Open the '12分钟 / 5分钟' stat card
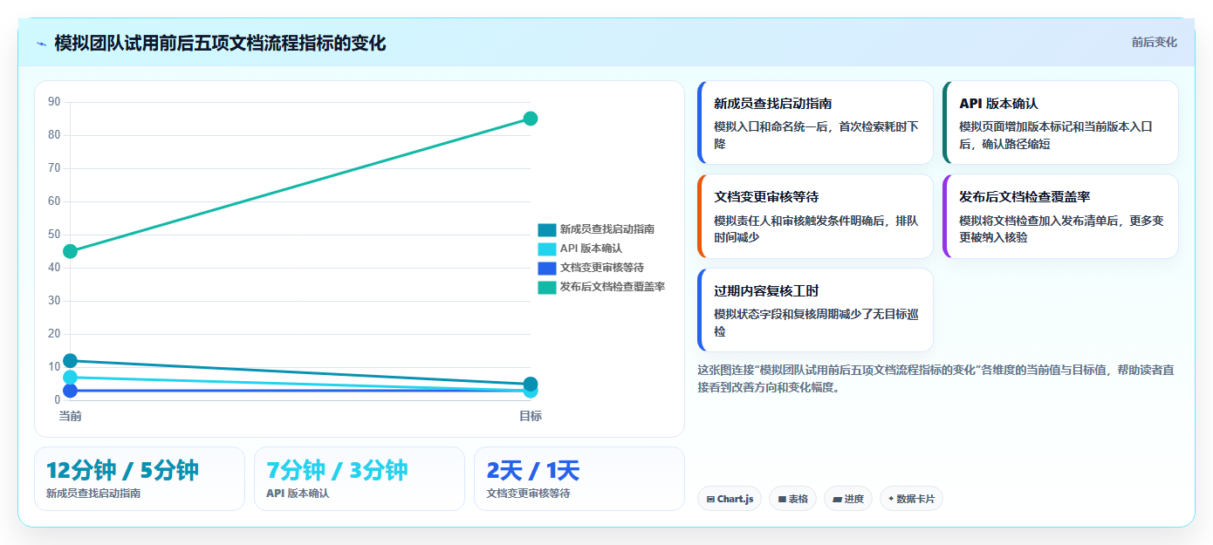 [140, 479]
